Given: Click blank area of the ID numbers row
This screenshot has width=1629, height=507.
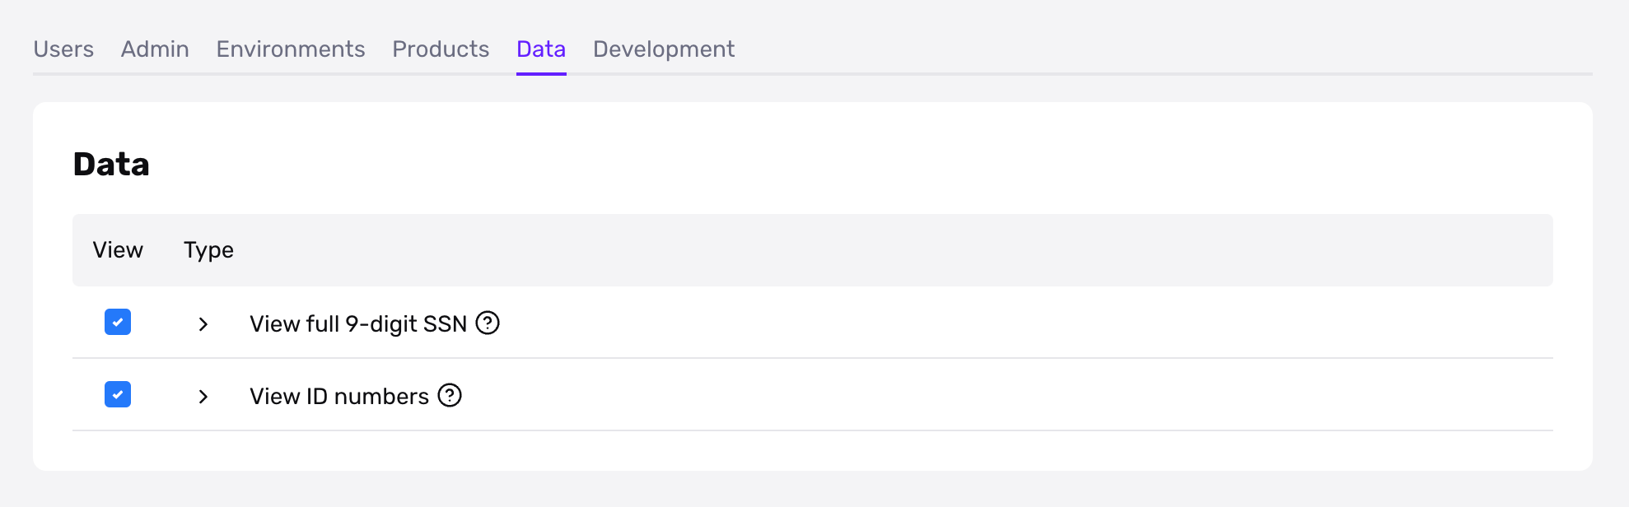Looking at the screenshot, I should point(988,395).
